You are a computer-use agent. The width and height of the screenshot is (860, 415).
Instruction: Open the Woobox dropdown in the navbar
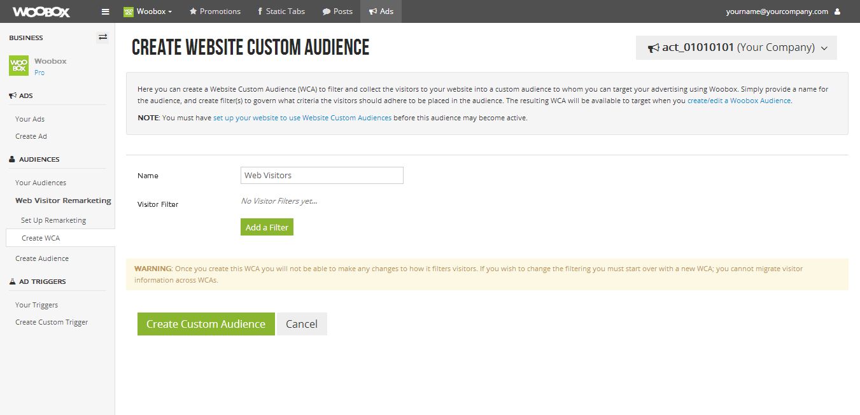148,11
